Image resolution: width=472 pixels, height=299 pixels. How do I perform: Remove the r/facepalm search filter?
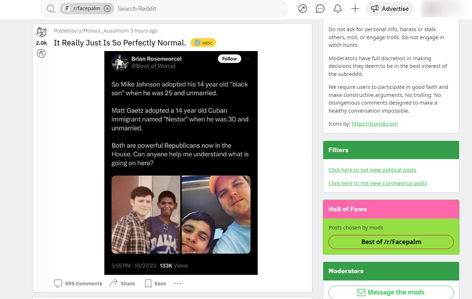(x=107, y=9)
